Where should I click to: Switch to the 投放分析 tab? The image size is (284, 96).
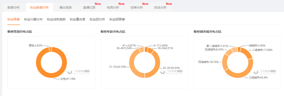(160, 8)
